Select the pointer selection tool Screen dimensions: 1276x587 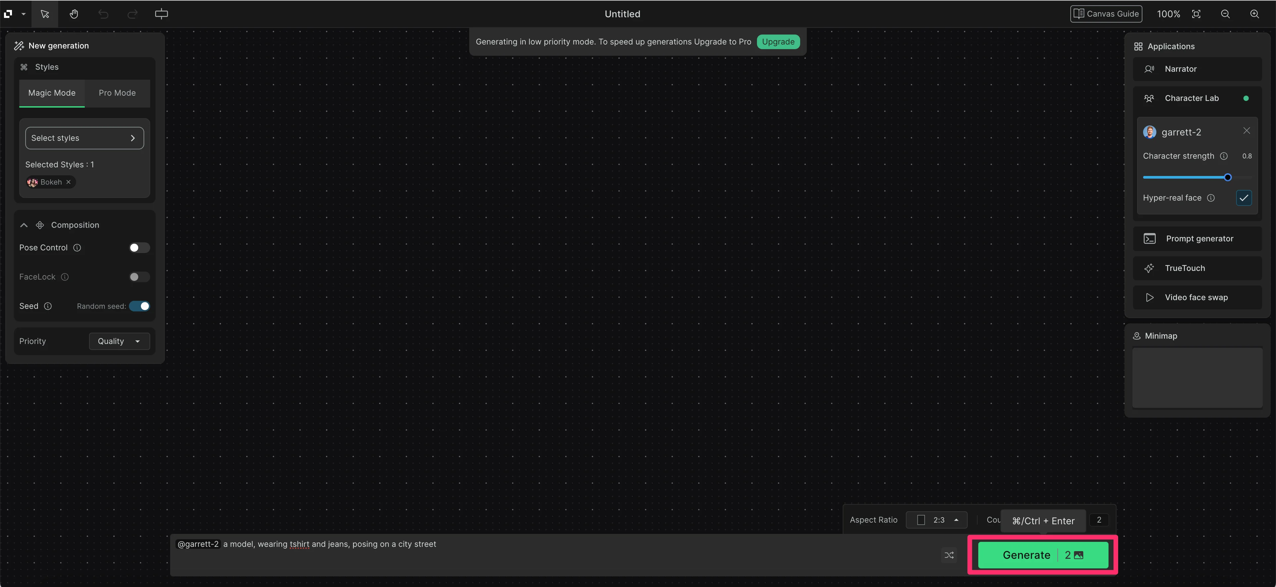click(x=45, y=14)
